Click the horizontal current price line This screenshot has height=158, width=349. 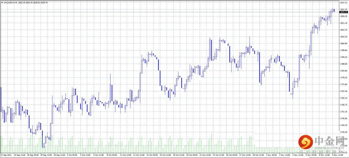169,12
